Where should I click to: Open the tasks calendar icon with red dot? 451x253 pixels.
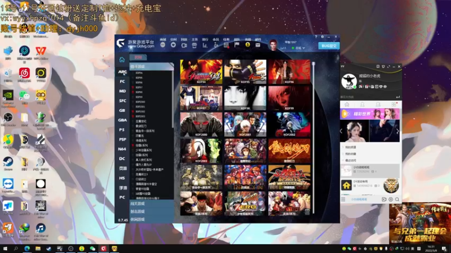227,45
